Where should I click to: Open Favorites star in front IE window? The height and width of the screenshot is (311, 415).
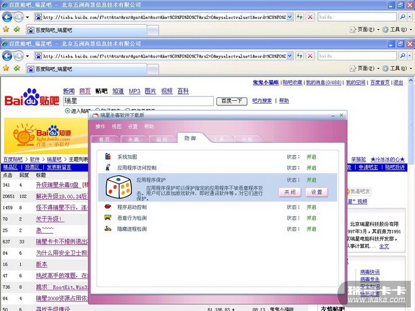pos(6,69)
